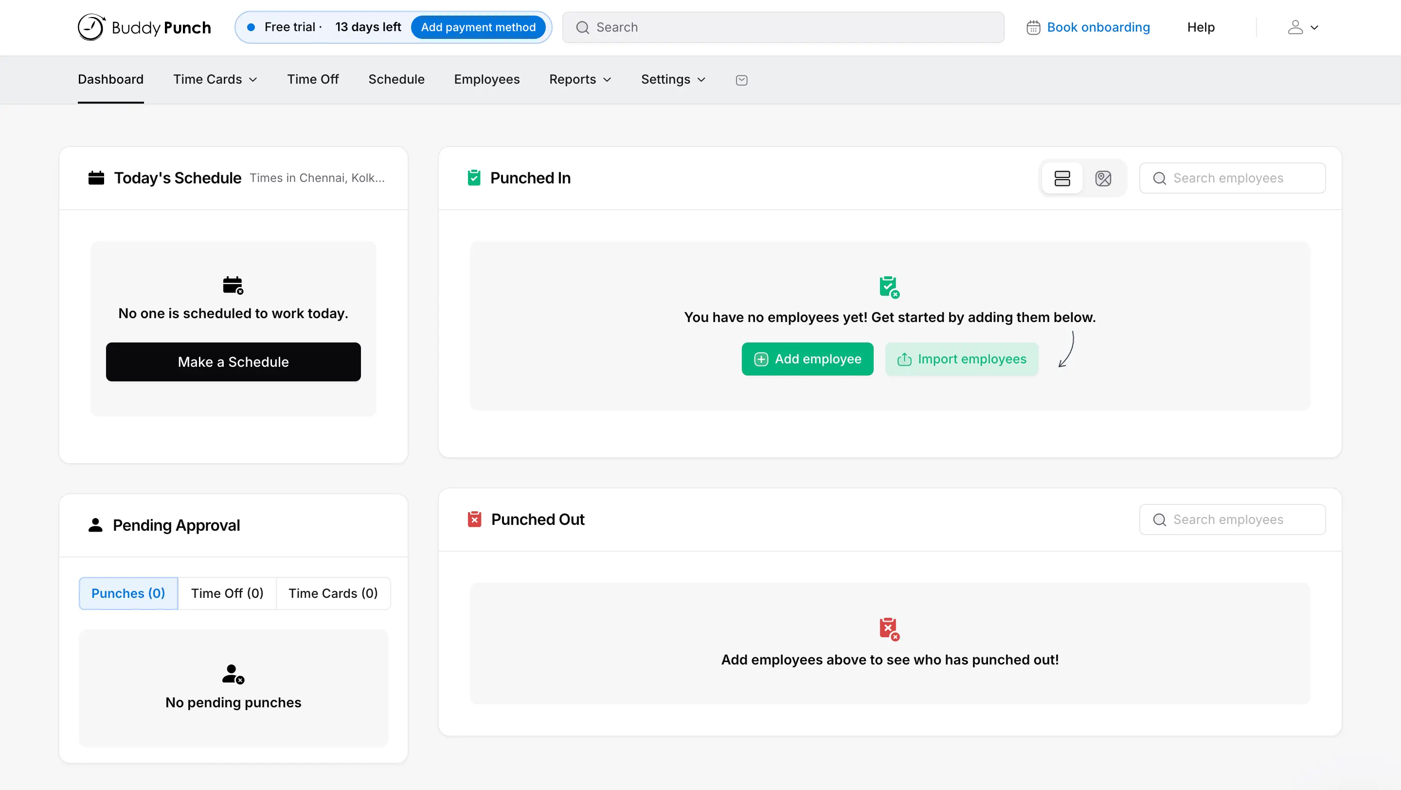Click the magnifier icon in top search bar
This screenshot has width=1401, height=790.
coord(582,27)
